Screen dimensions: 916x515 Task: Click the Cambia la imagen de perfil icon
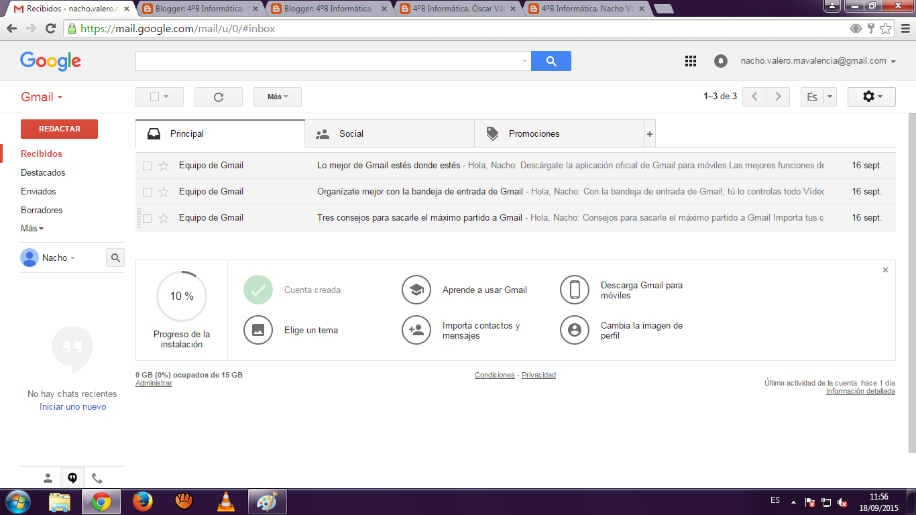[575, 330]
